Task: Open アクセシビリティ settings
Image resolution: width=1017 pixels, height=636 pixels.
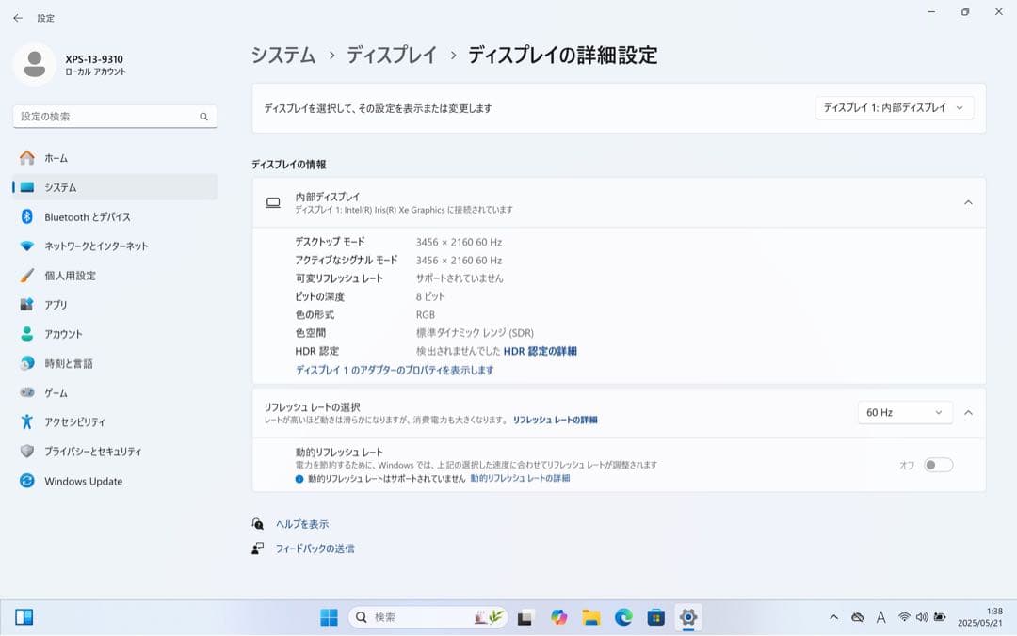Action: click(x=77, y=421)
